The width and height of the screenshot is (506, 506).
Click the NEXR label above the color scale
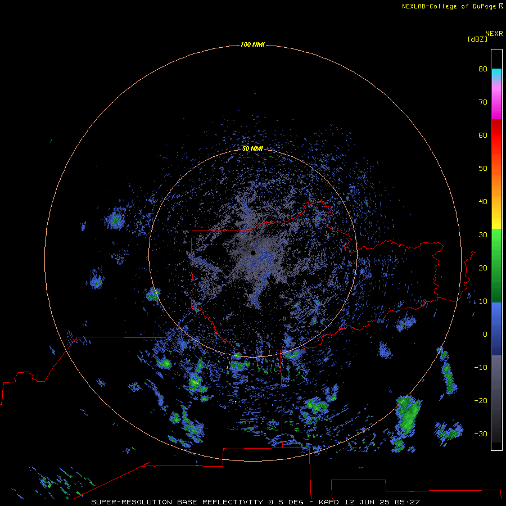click(x=494, y=34)
